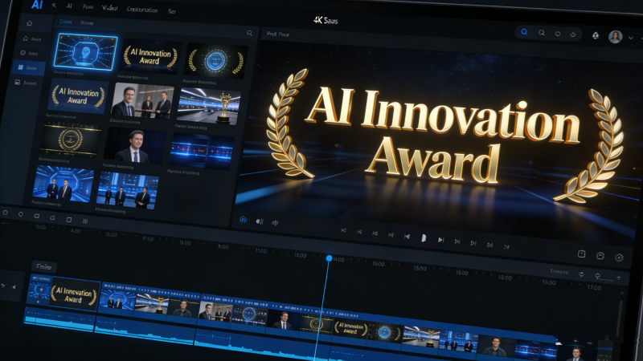Screen dimensions: 643x361
Task: Expand the chevron at the timeline's far right
Action: click(620, 276)
